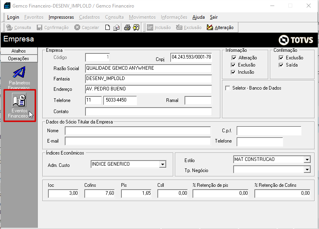
Task: Click the Consulta toolbar icon
Action: 10,27
